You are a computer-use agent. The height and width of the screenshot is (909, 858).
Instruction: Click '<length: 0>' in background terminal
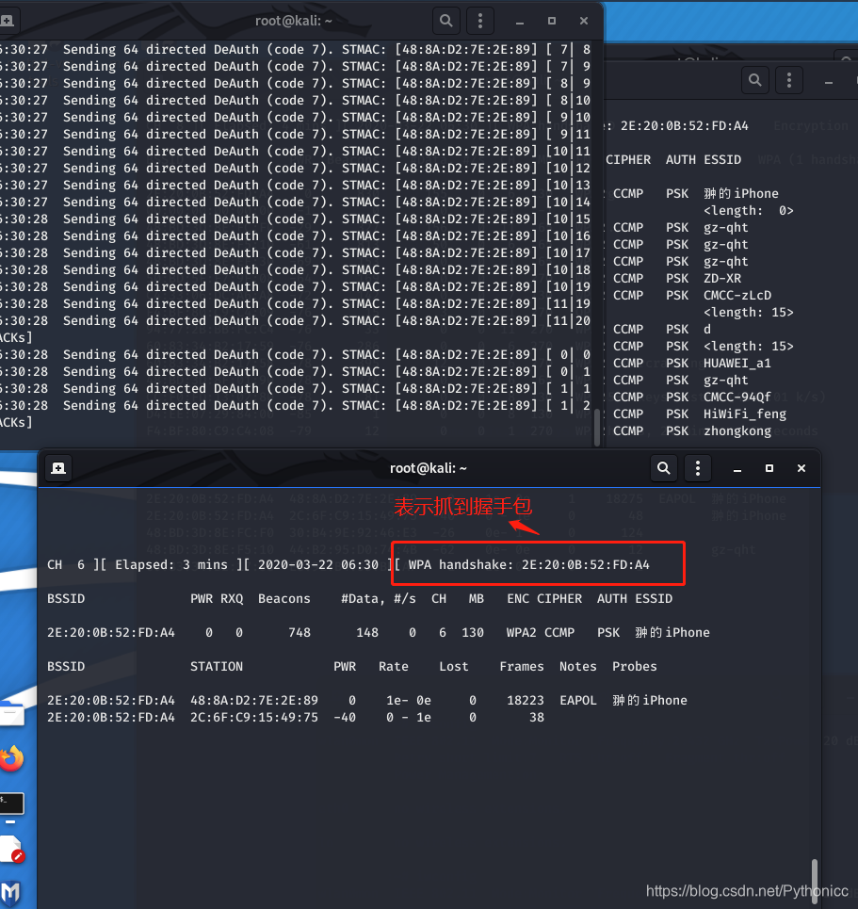click(749, 210)
